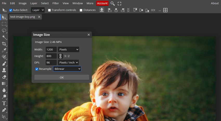Open the Bilinear resample method dropdown
This screenshot has height=121, width=221.
click(67, 69)
